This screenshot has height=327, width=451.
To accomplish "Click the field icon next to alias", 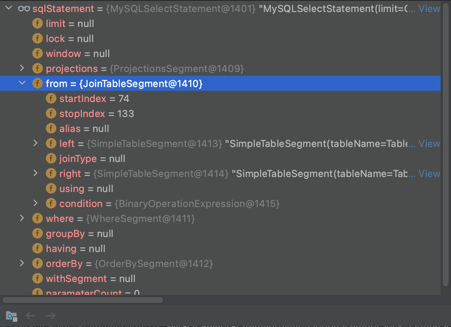I will coord(51,128).
